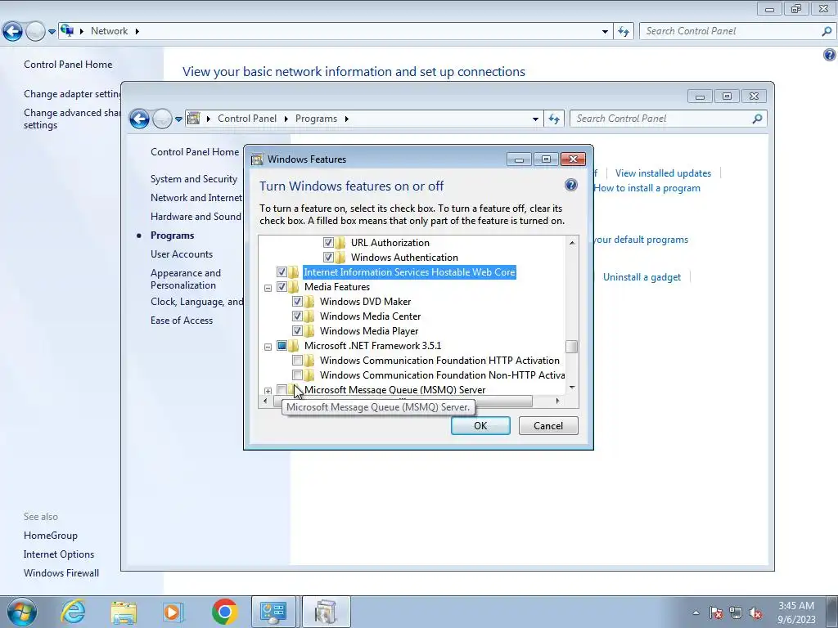
Task: Click the features list scroll-up arrow
Action: click(x=572, y=242)
